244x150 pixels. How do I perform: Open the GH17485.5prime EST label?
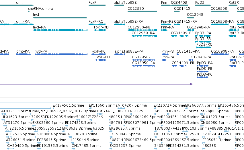87,146
